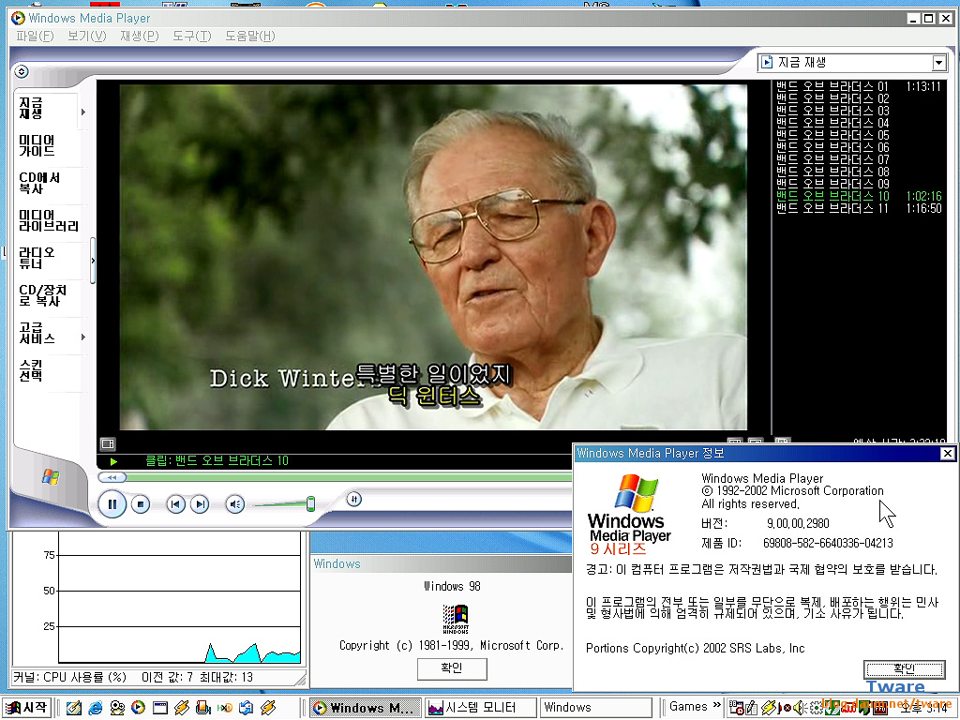Click the Windows flag logo in player
Viewport: 960px width, 720px height.
[51, 477]
